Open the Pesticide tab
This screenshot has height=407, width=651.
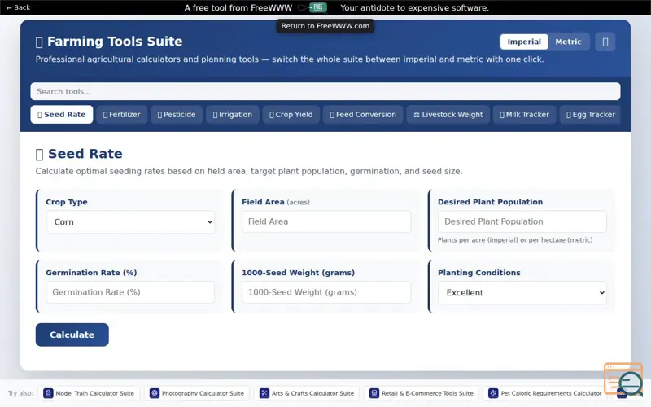[176, 115]
